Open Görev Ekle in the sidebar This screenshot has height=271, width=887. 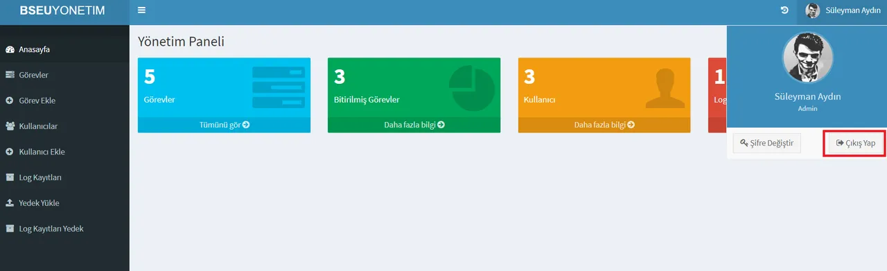64,100
